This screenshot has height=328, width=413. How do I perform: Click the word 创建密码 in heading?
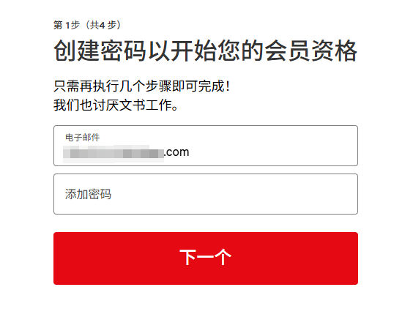click(100, 51)
